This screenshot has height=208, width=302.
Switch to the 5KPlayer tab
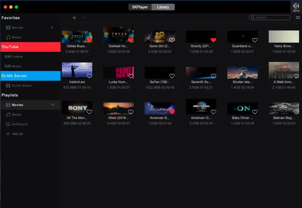pyautogui.click(x=140, y=7)
